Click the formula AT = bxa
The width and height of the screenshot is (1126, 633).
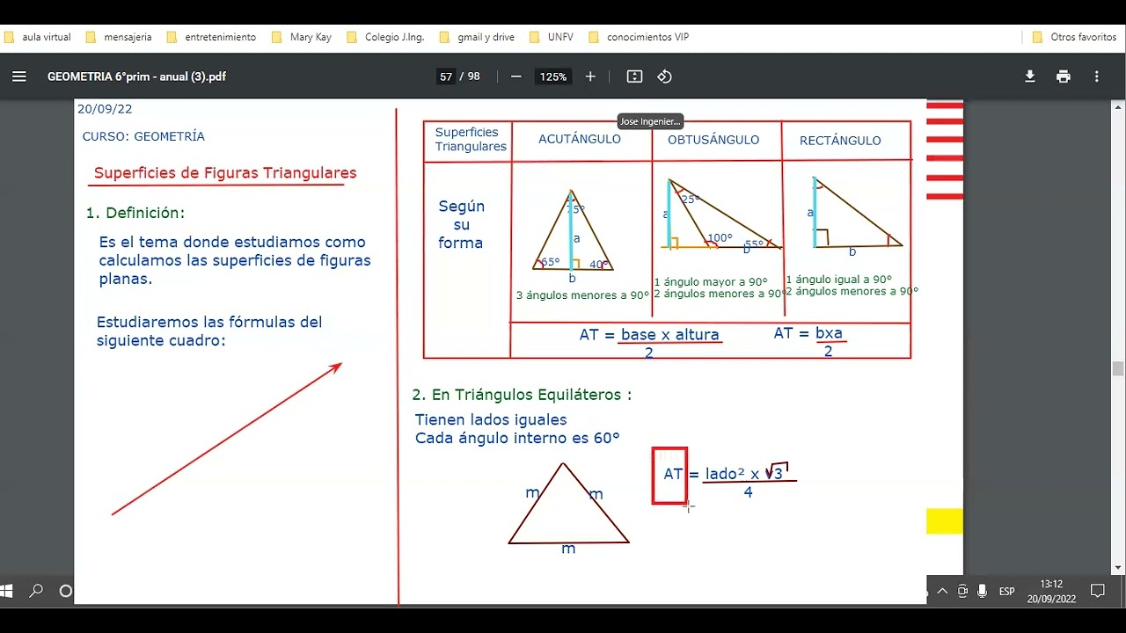809,341
